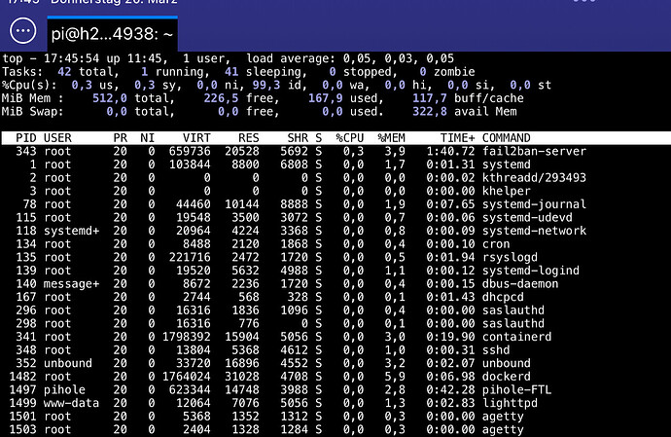Select the pihole-FTL command text
671x437 pixels.
coord(516,390)
